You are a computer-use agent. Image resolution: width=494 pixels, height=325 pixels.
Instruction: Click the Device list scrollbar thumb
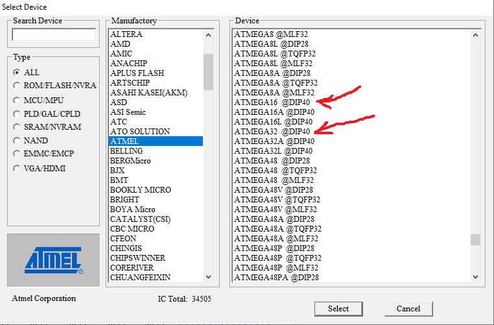[x=476, y=239]
